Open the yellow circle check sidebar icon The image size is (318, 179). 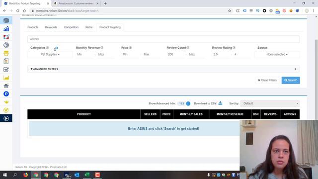(6, 110)
